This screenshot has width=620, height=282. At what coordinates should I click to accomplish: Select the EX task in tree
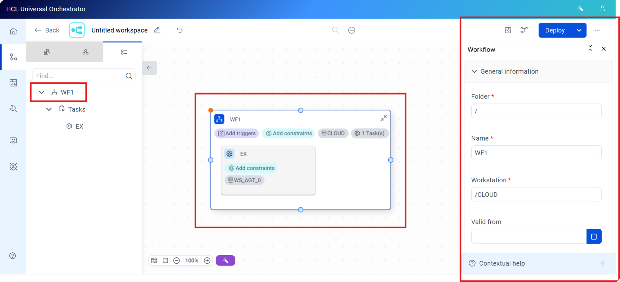79,126
